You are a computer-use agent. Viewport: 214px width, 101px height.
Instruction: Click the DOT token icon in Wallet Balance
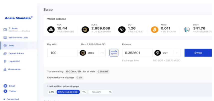point(122,29)
